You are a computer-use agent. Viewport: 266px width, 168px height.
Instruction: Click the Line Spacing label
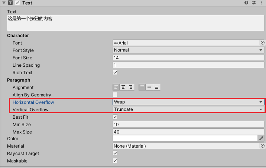(26, 65)
